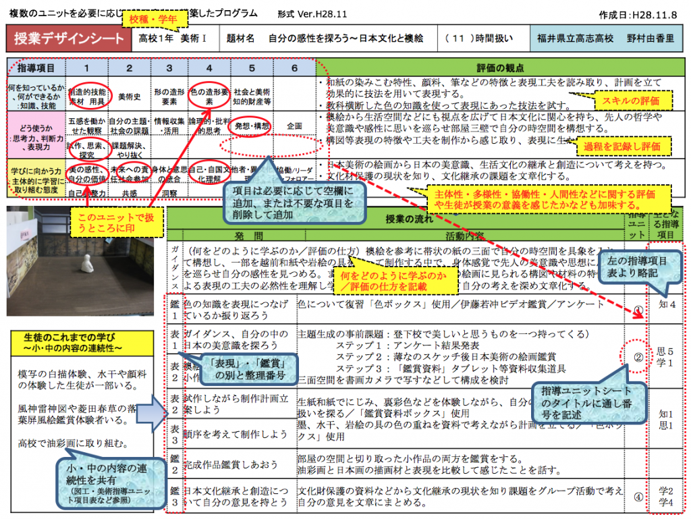Click the green "授業の流れ" header
Screen dimensions: 691x519
(x=410, y=219)
